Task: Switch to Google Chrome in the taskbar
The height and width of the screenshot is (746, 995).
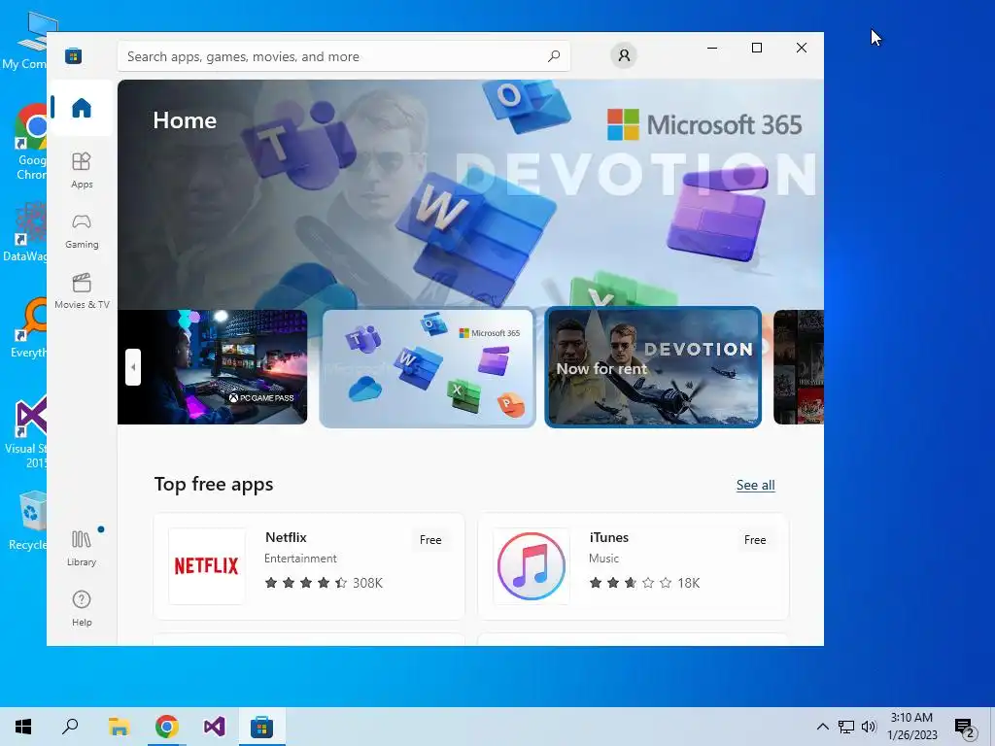Action: click(167, 727)
